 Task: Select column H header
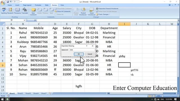coord(109,24)
